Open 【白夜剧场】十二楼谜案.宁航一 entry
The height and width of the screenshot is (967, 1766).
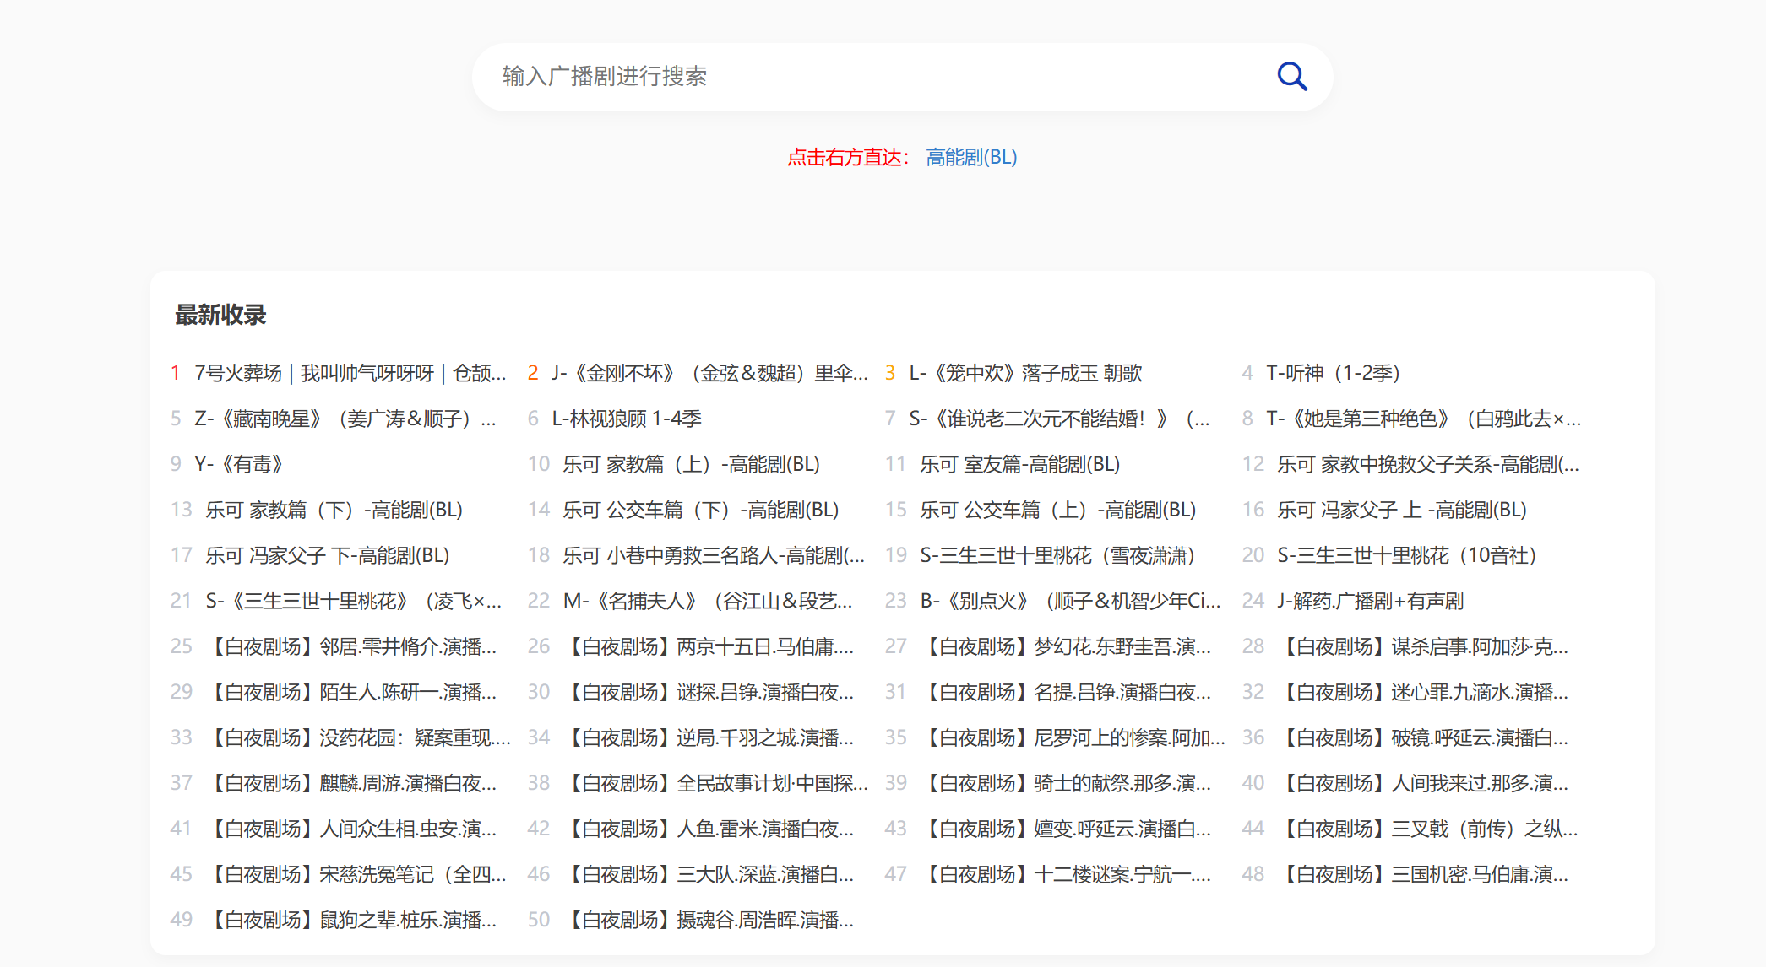1065,874
